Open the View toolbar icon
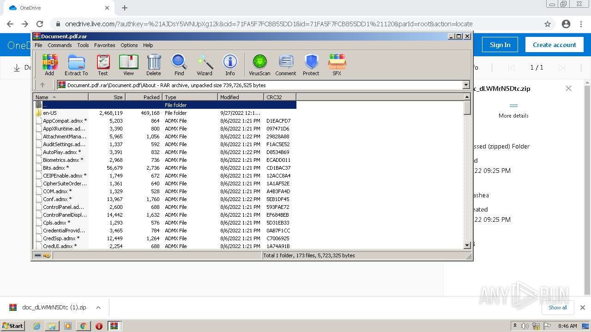 [128, 65]
